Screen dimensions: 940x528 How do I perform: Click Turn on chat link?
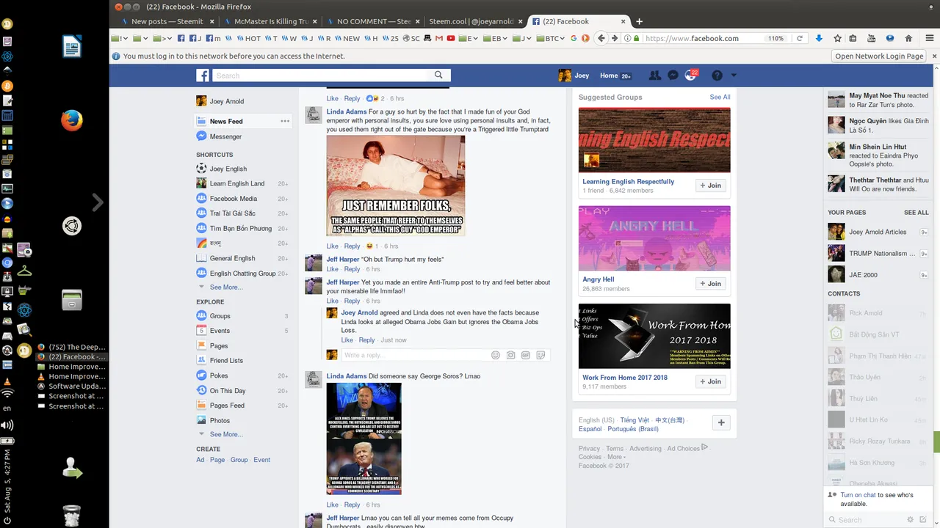(858, 495)
